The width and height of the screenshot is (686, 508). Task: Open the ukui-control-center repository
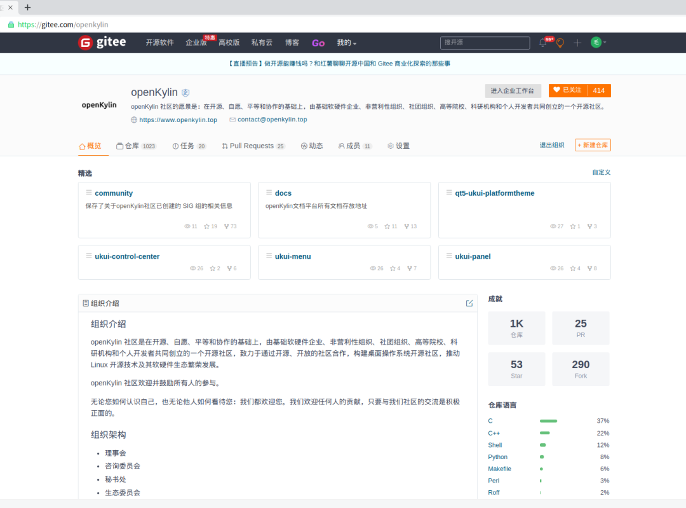pyautogui.click(x=127, y=256)
